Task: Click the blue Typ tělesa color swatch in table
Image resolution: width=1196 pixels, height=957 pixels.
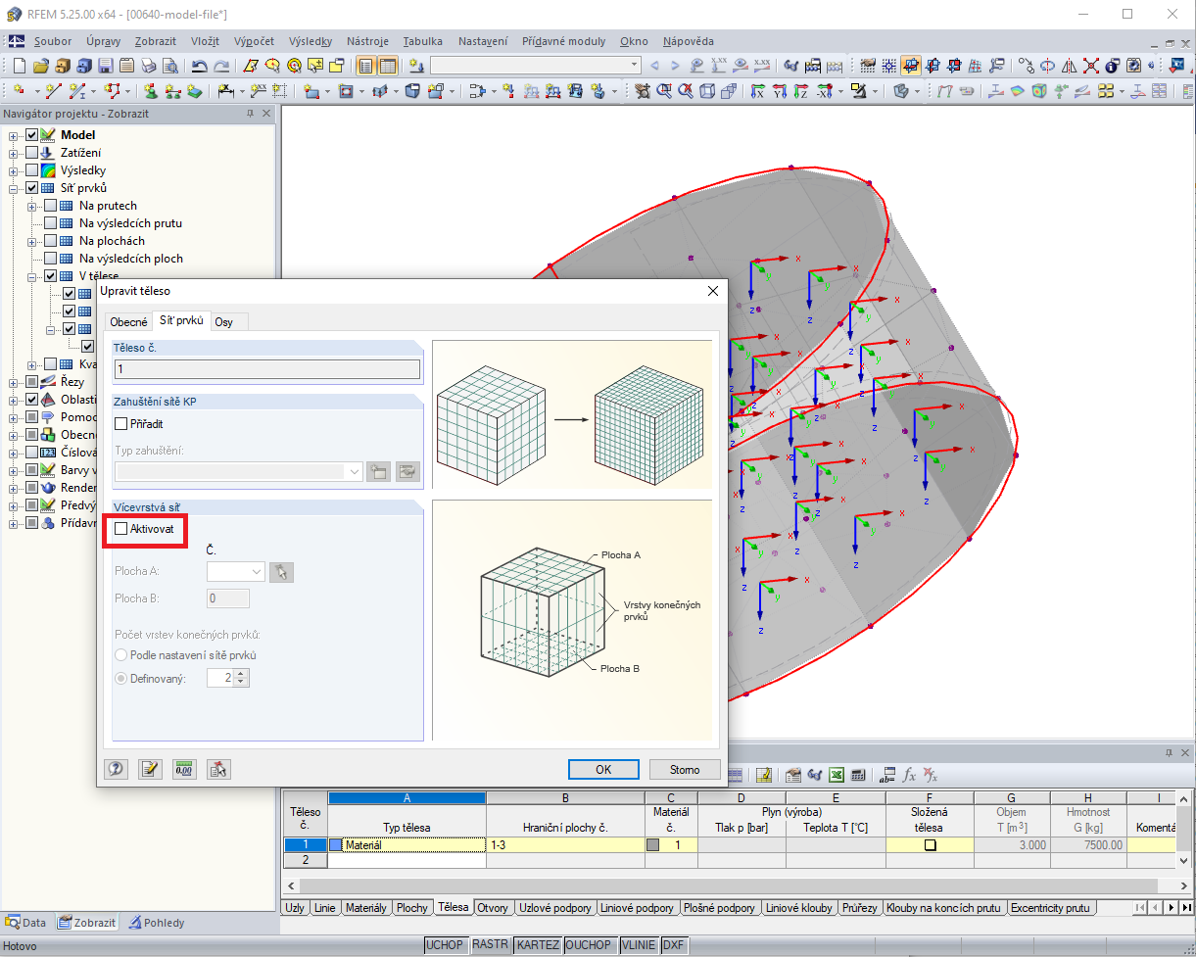Action: tap(337, 844)
